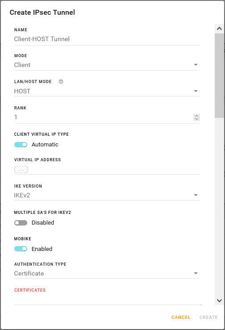This screenshot has height=330, width=225.
Task: Expand the LAN/HOST Mode dropdown
Action: [107, 91]
